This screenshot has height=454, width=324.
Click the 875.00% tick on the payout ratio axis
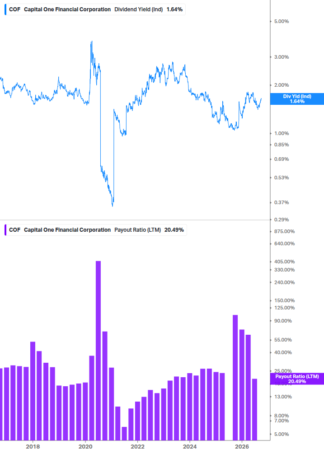pos(284,232)
